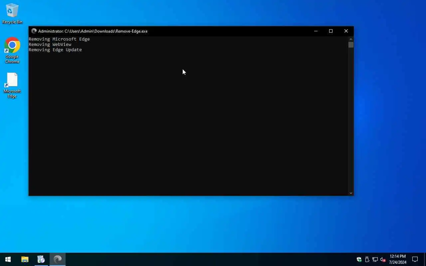Maximize the Remove-Edge console window
This screenshot has height=266, width=426.
(x=331, y=31)
